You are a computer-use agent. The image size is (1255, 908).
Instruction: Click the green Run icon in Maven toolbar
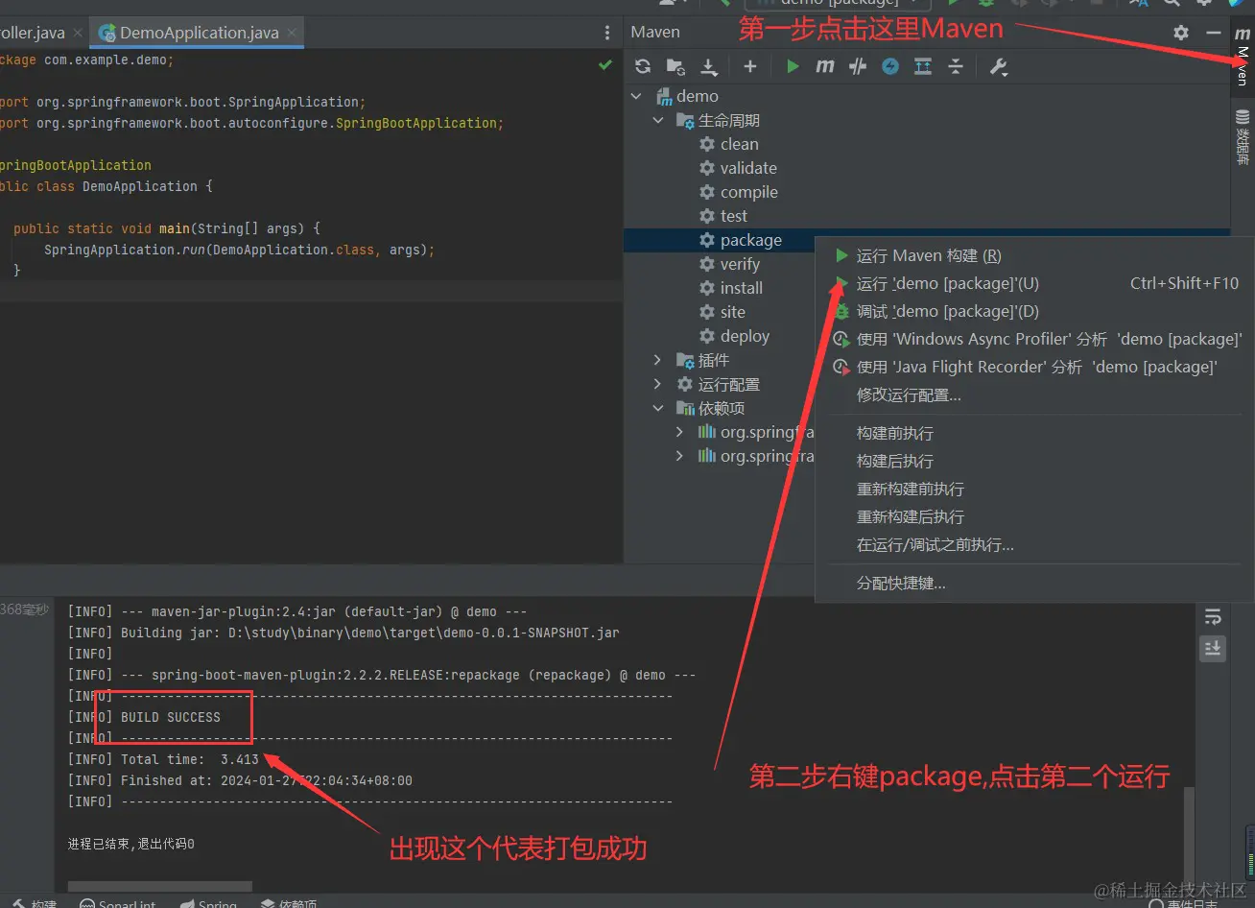point(791,66)
